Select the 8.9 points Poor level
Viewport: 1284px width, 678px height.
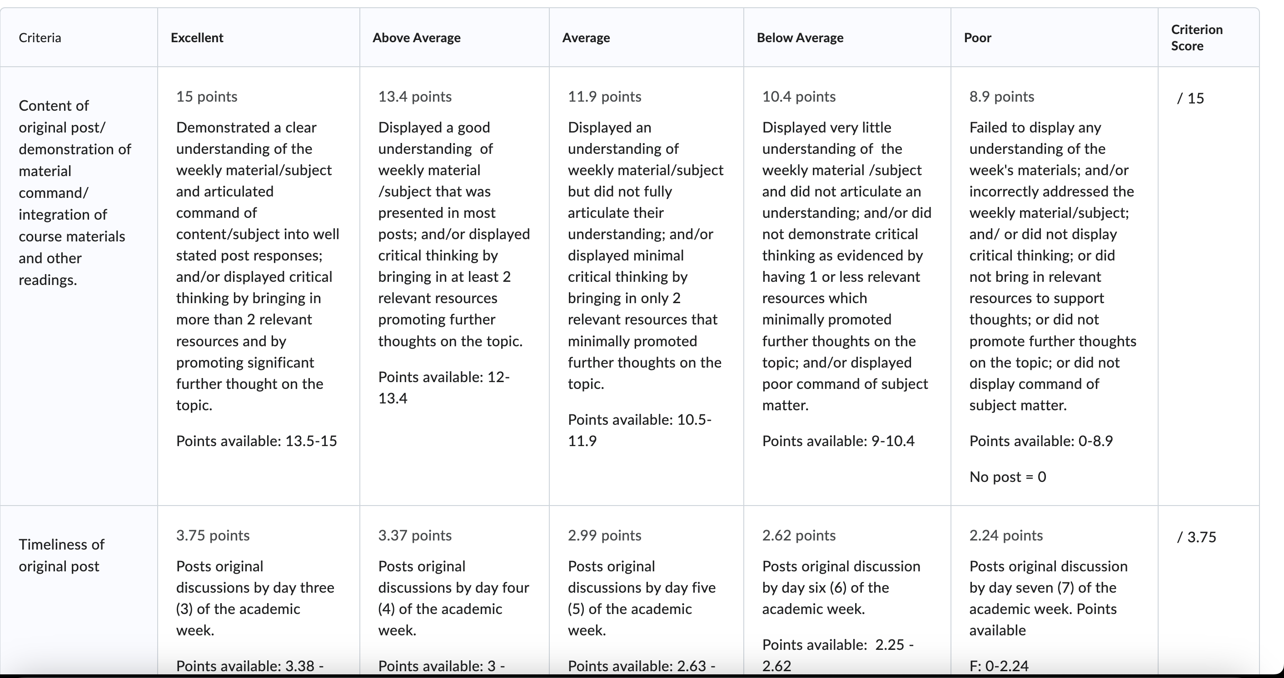pyautogui.click(x=1054, y=286)
